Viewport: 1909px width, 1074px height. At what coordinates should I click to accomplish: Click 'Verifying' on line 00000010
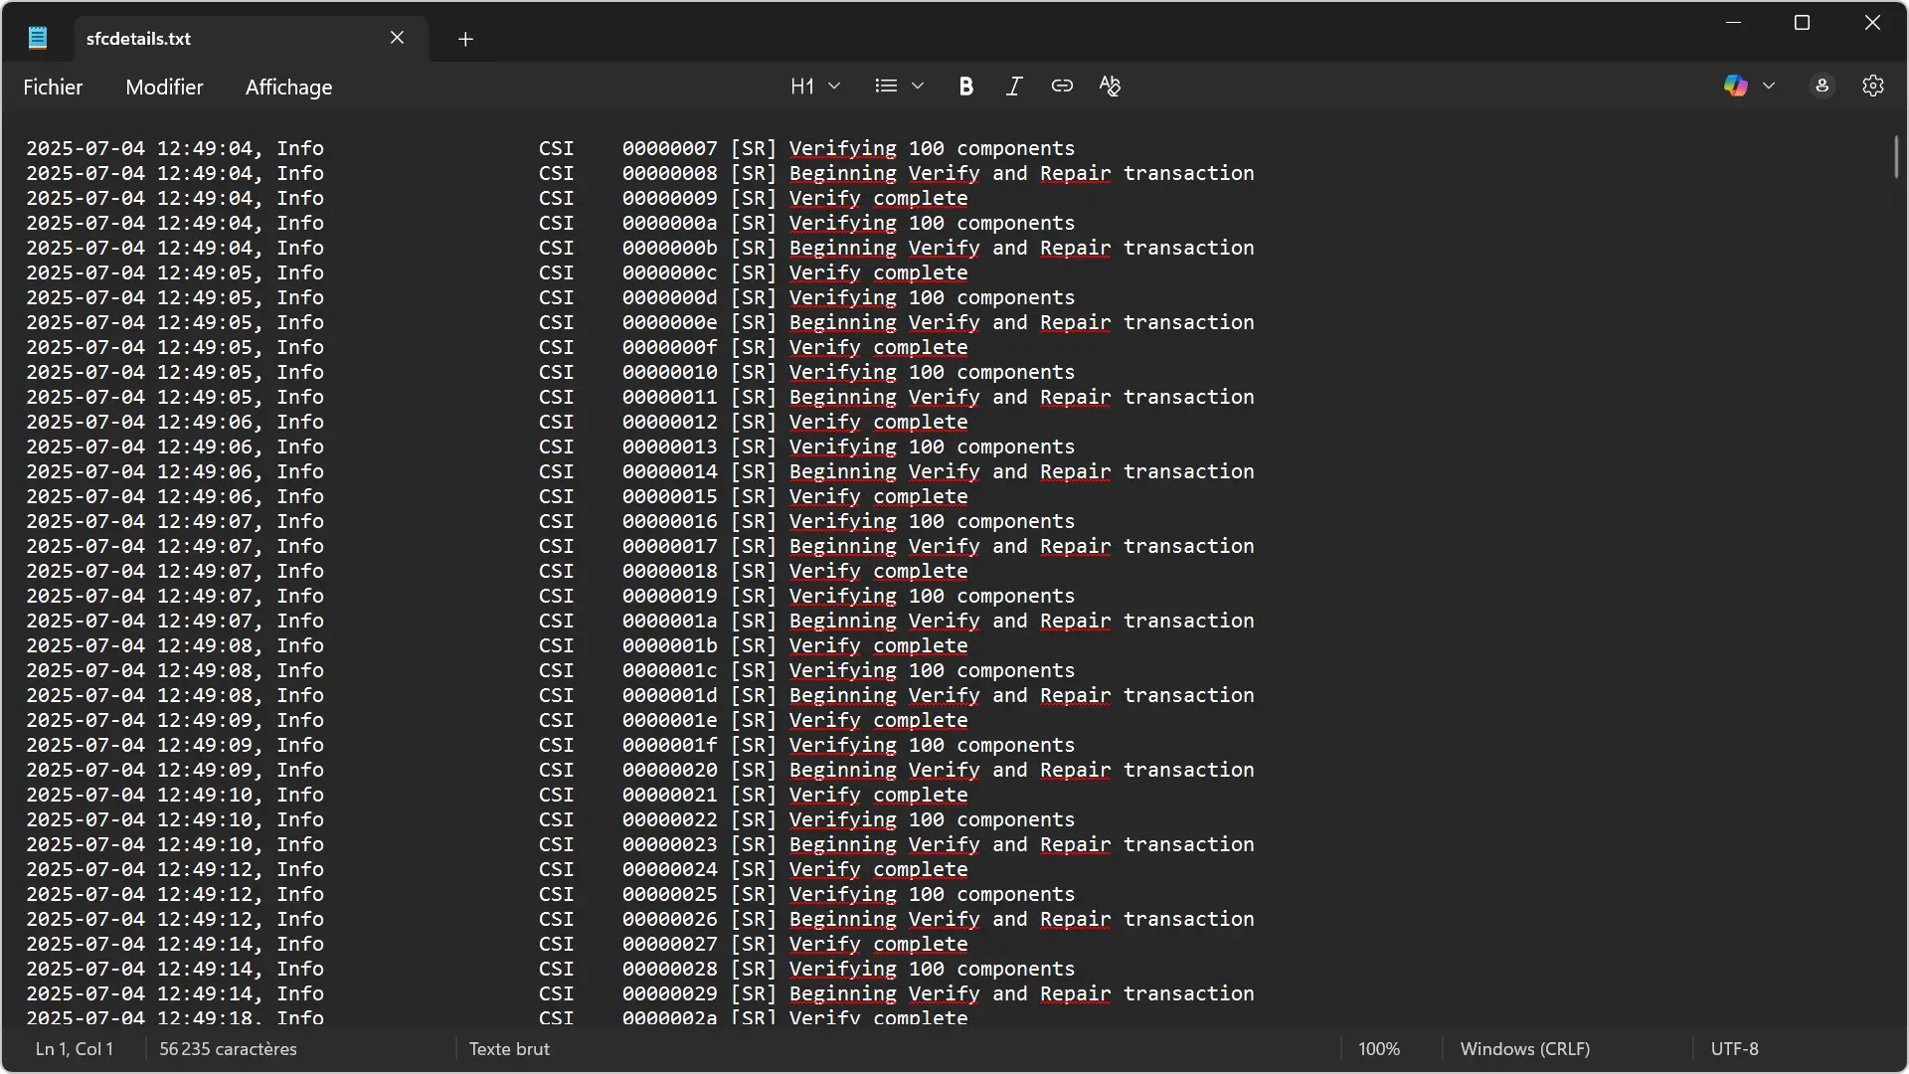pyautogui.click(x=842, y=372)
